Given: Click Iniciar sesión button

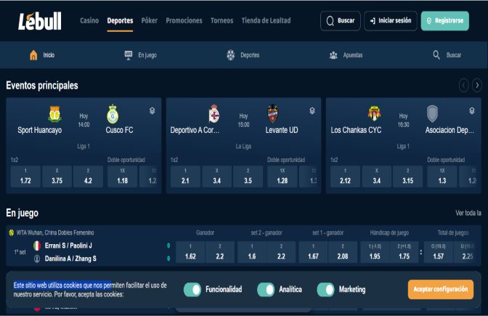Looking at the screenshot, I should point(391,21).
